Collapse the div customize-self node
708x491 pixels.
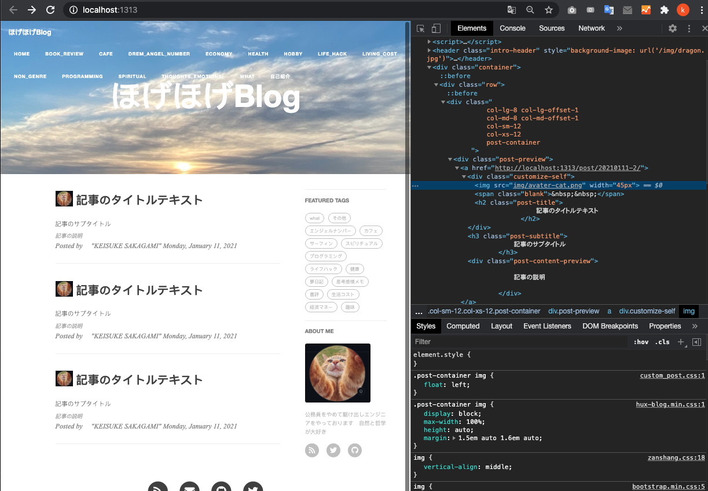coord(464,176)
